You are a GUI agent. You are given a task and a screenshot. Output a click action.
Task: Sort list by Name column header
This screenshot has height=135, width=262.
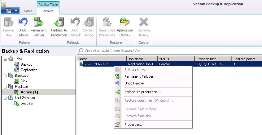pyautogui.click(x=102, y=59)
